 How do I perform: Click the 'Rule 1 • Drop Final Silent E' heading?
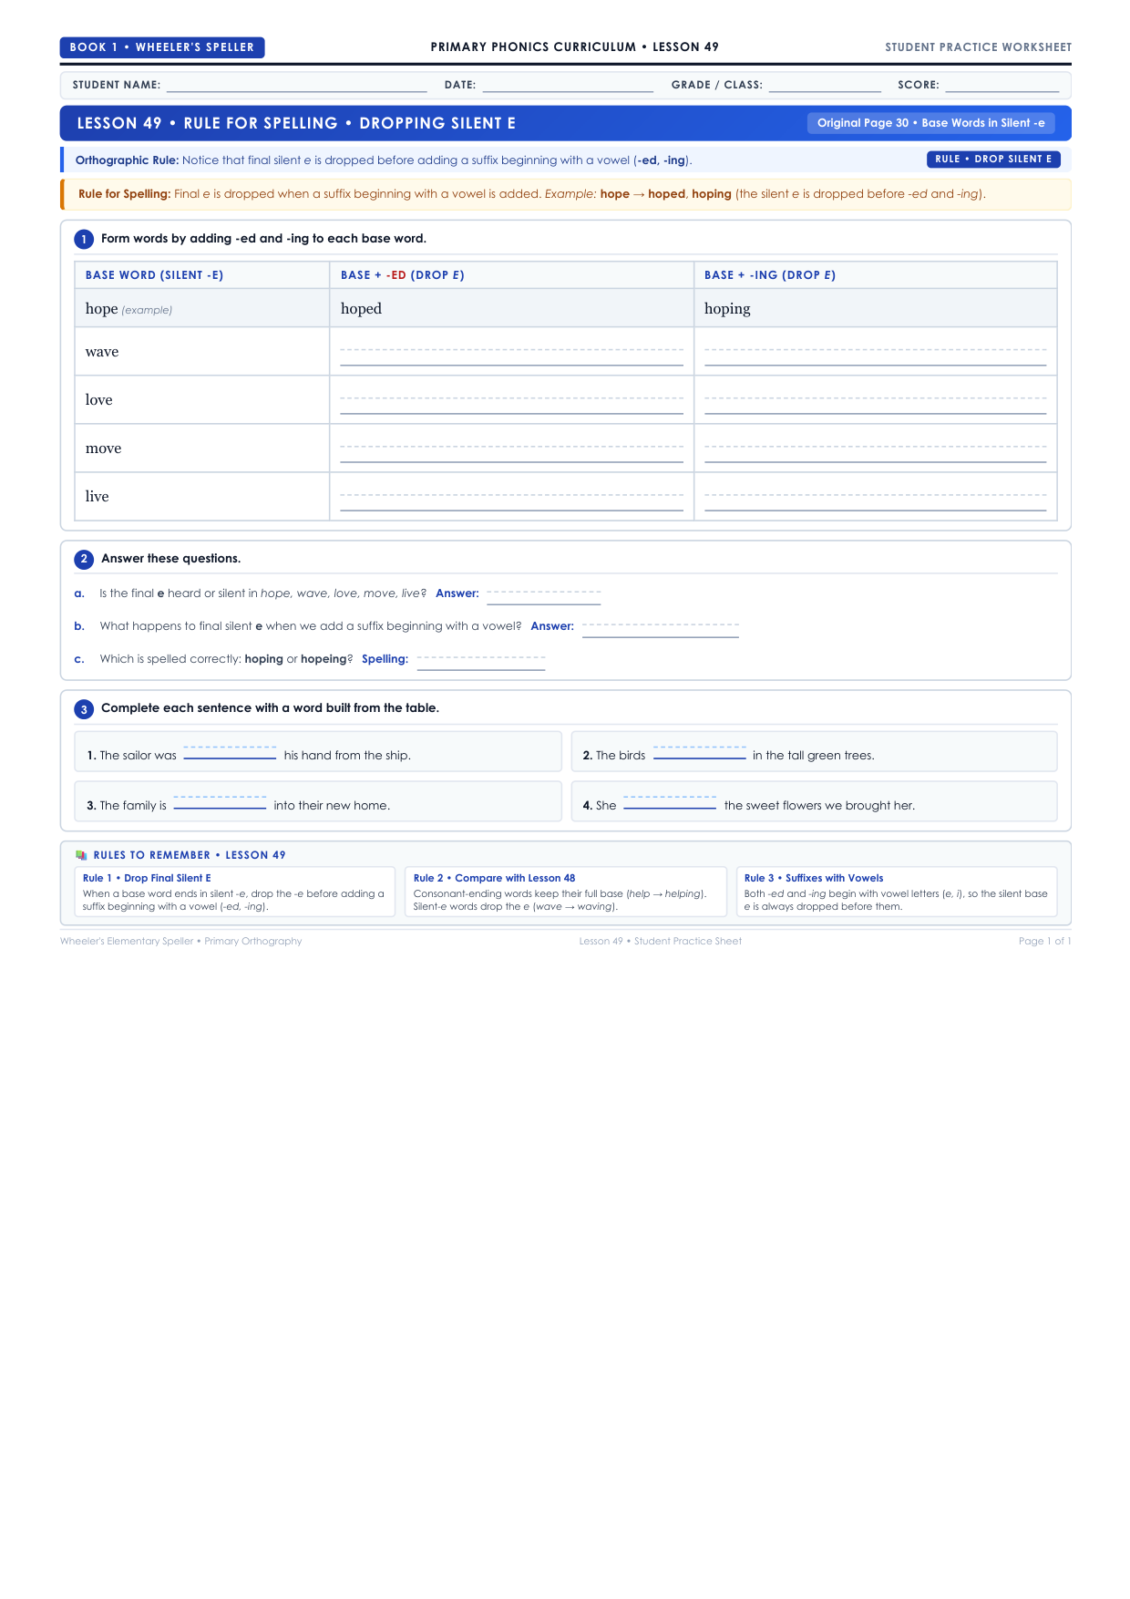(x=147, y=879)
